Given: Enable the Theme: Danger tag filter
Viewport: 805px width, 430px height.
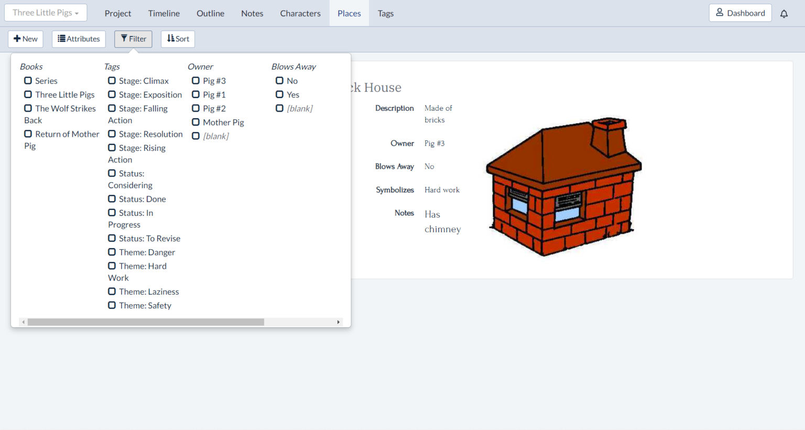Looking at the screenshot, I should [112, 252].
